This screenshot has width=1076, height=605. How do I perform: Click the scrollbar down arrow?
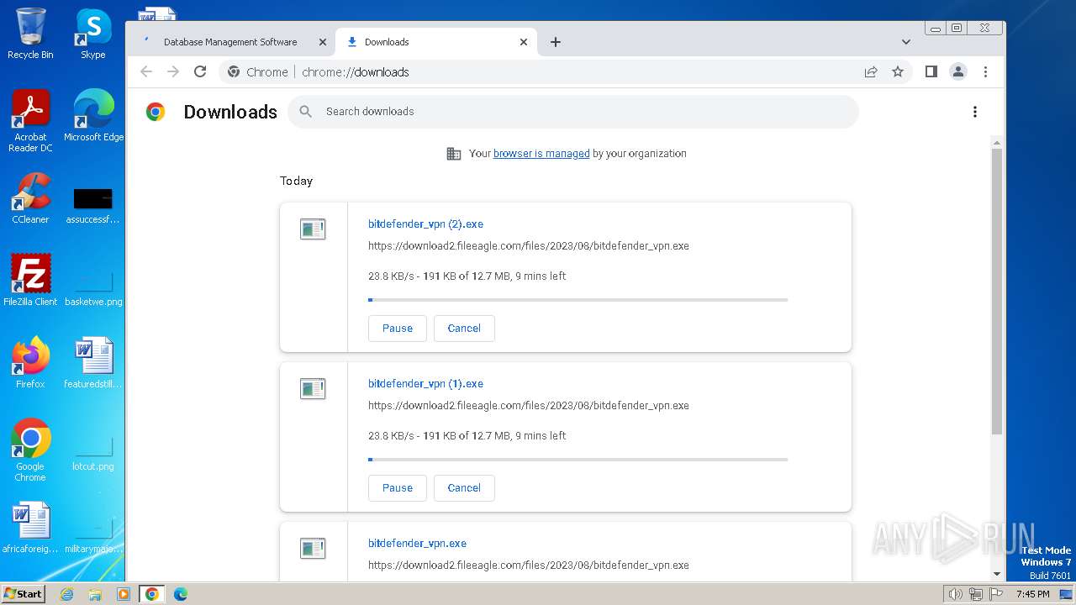tap(997, 575)
